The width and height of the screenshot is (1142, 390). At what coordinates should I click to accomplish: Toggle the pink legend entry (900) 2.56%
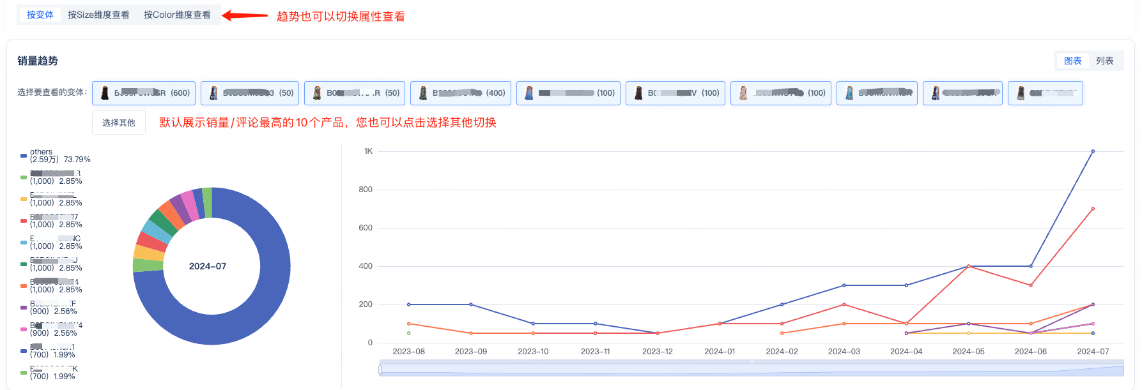51,329
